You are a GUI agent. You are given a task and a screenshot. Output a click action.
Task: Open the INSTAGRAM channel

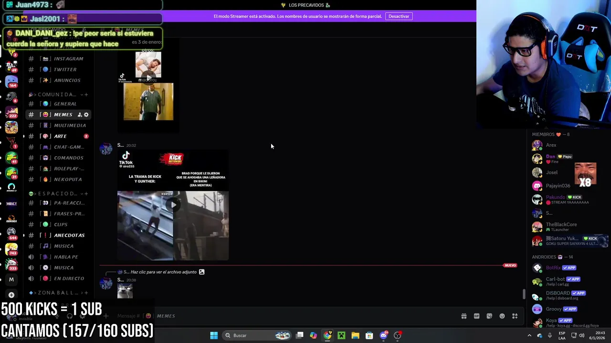[58, 59]
